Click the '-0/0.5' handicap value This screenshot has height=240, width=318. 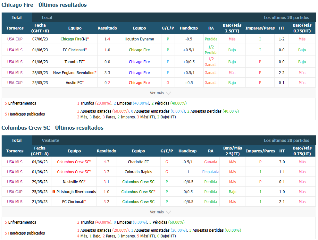pyautogui.click(x=188, y=192)
